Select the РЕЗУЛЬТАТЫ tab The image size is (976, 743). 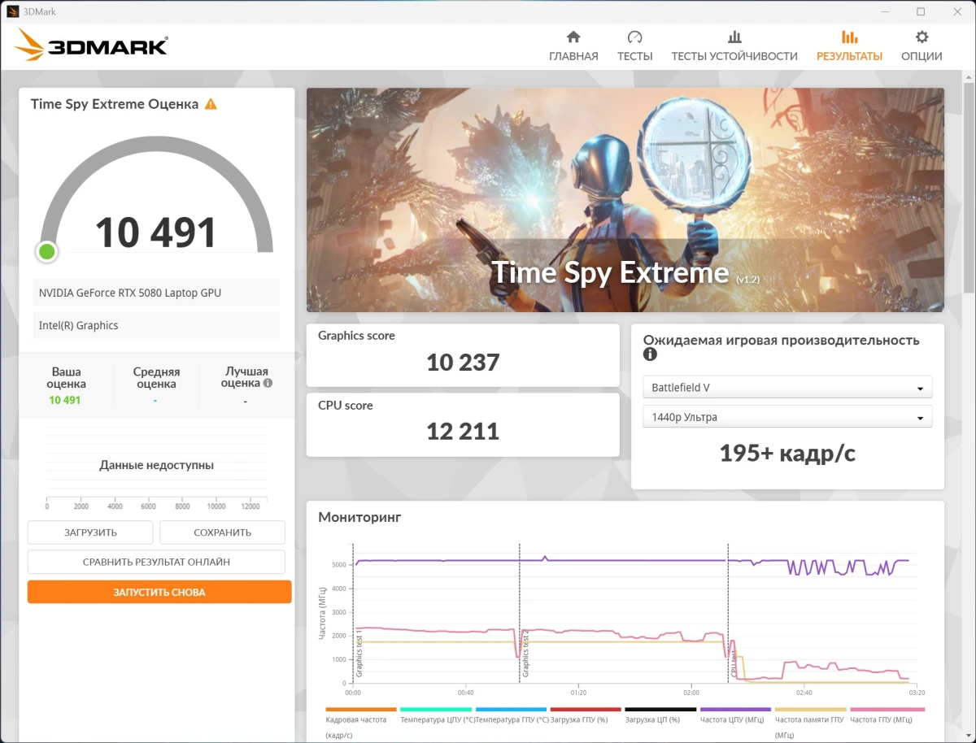[x=849, y=46]
